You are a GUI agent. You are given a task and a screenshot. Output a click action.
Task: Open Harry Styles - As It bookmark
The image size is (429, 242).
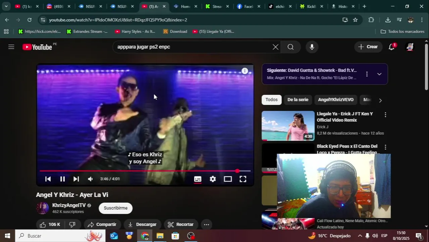pos(135,32)
